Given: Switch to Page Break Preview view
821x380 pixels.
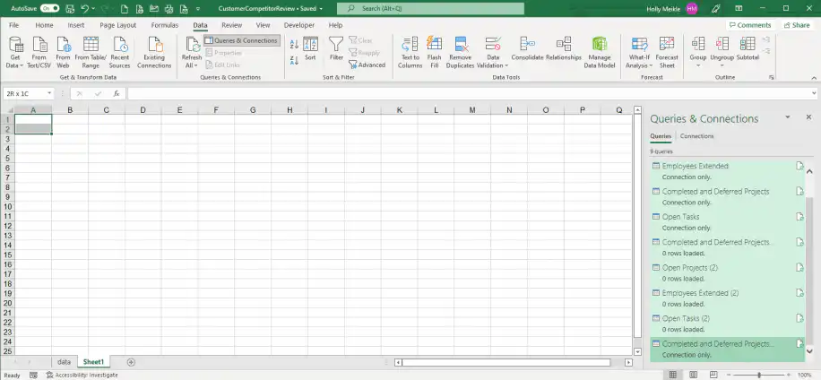Looking at the screenshot, I should pyautogui.click(x=713, y=375).
